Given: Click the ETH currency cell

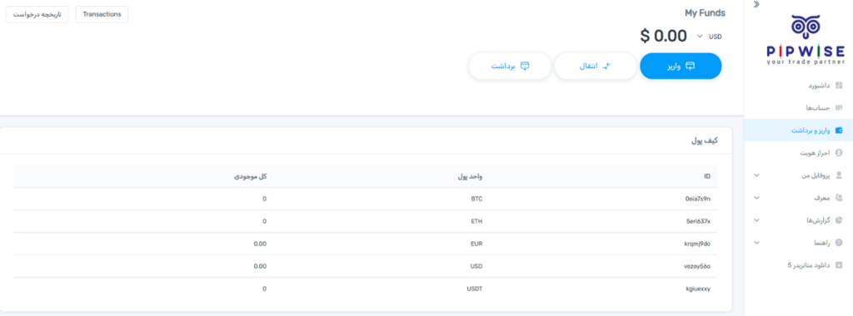Looking at the screenshot, I should click(x=476, y=221).
